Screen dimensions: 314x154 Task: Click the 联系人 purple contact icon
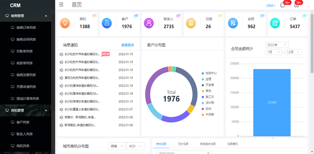(x=149, y=23)
